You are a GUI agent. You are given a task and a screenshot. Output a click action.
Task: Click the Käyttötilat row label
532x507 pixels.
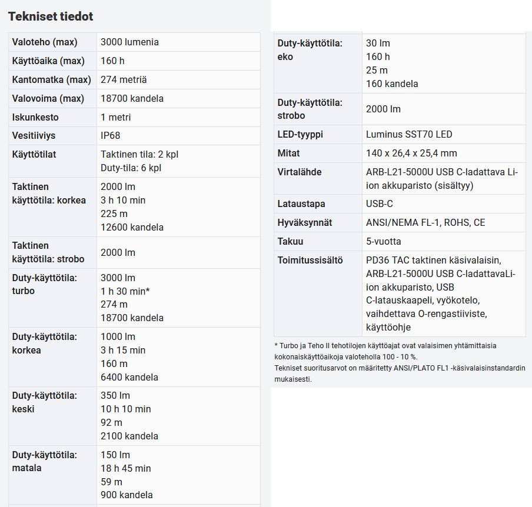(x=34, y=155)
